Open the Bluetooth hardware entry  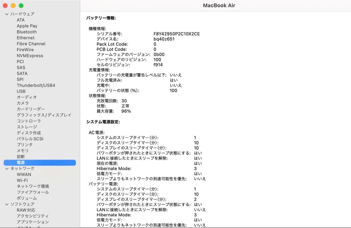[27, 32]
